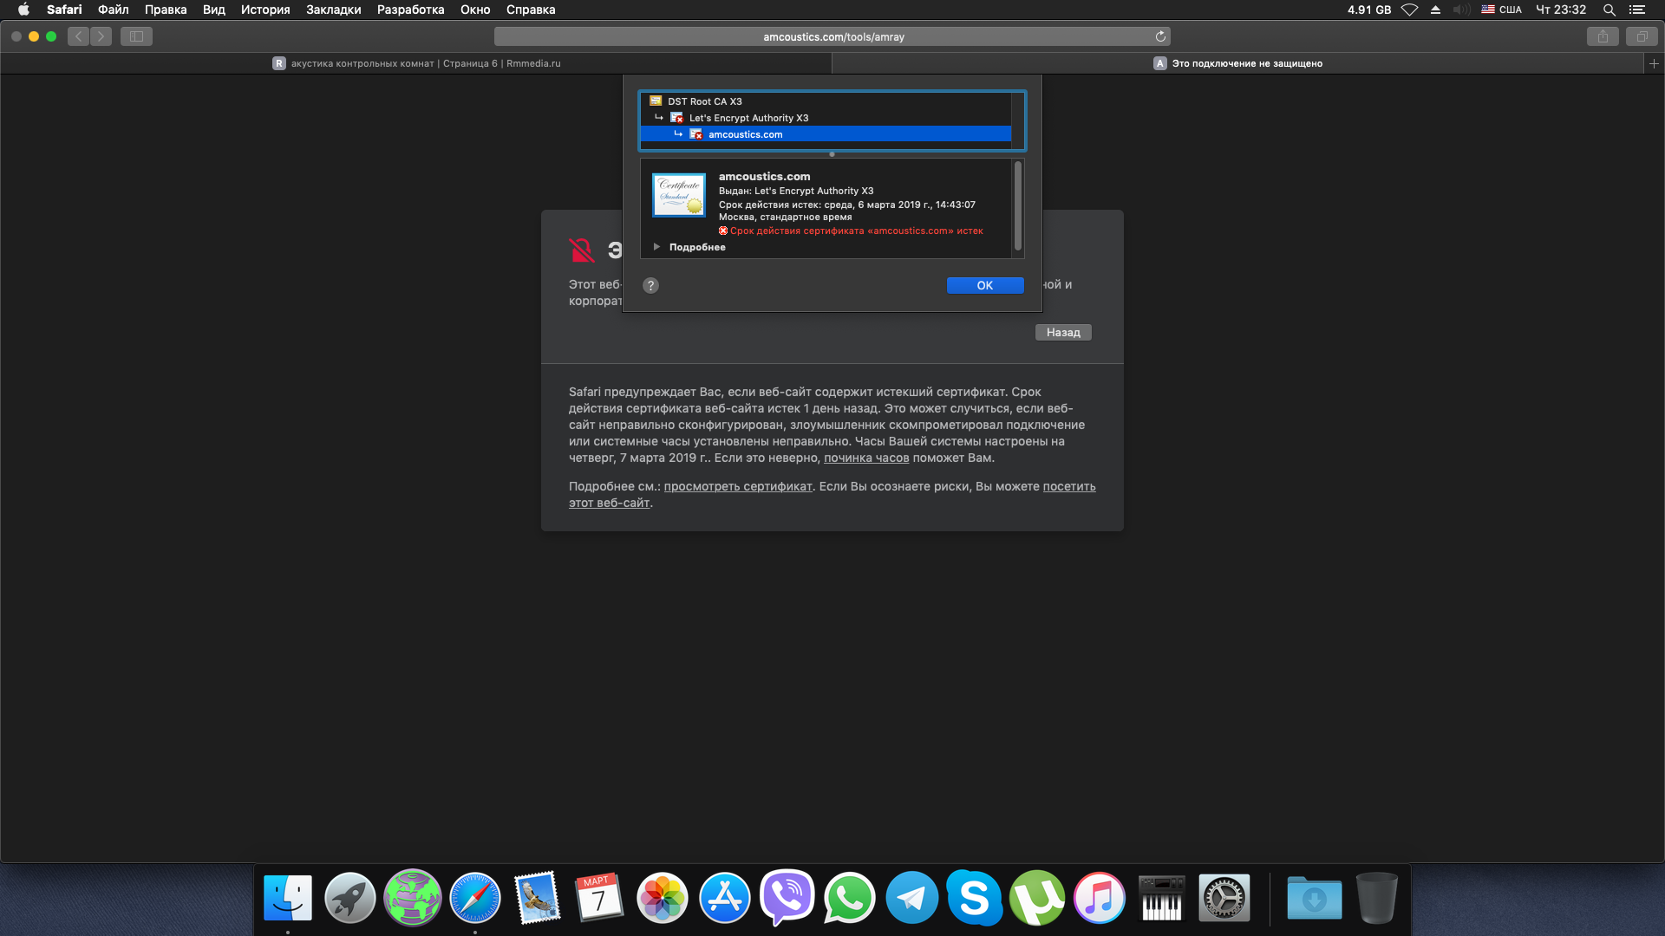This screenshot has height=936, width=1665.
Task: Show the tab overview icon
Action: tap(1642, 36)
